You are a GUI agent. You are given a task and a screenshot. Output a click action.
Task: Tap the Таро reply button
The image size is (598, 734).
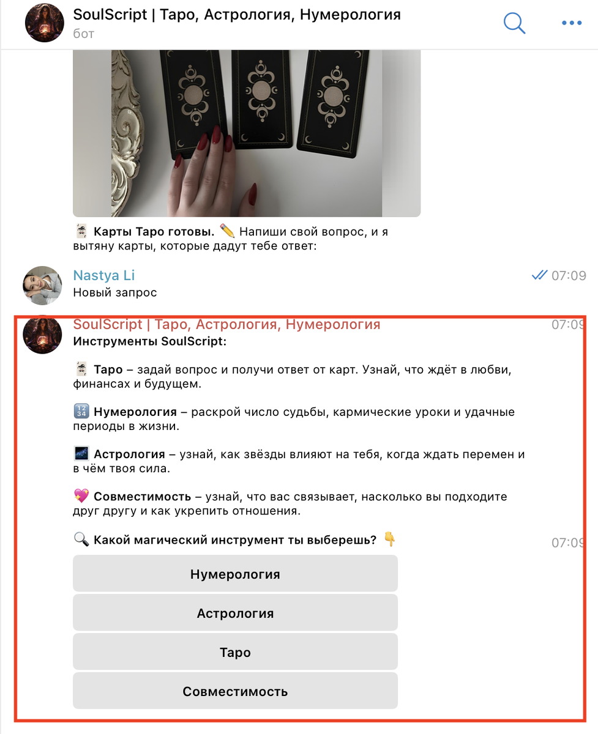(x=235, y=652)
